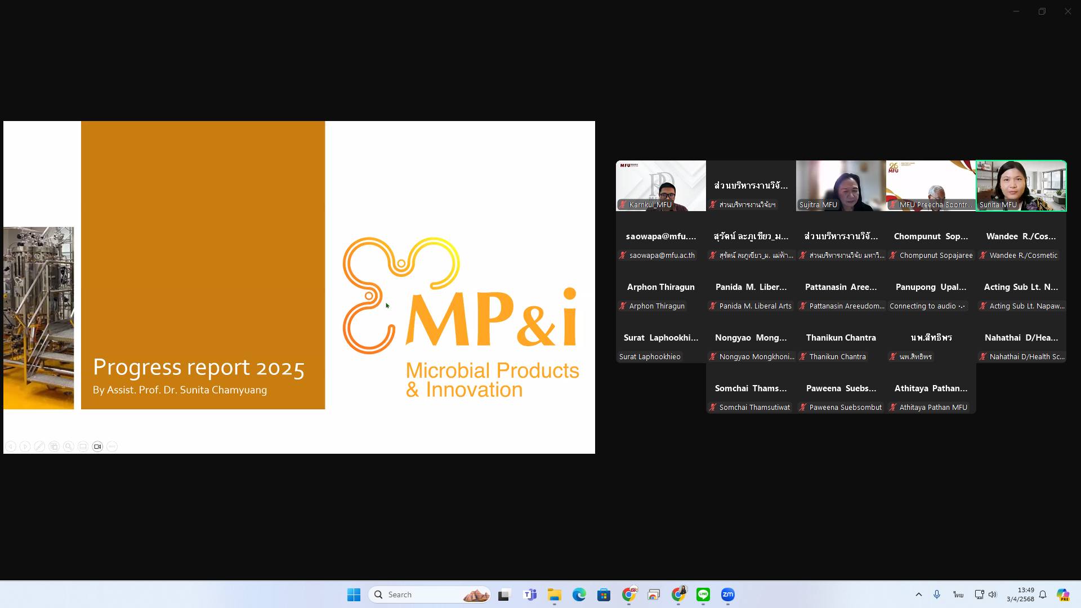Click the muted mic icon beside Thanikun Chantra
The image size is (1081, 608).
pos(803,357)
